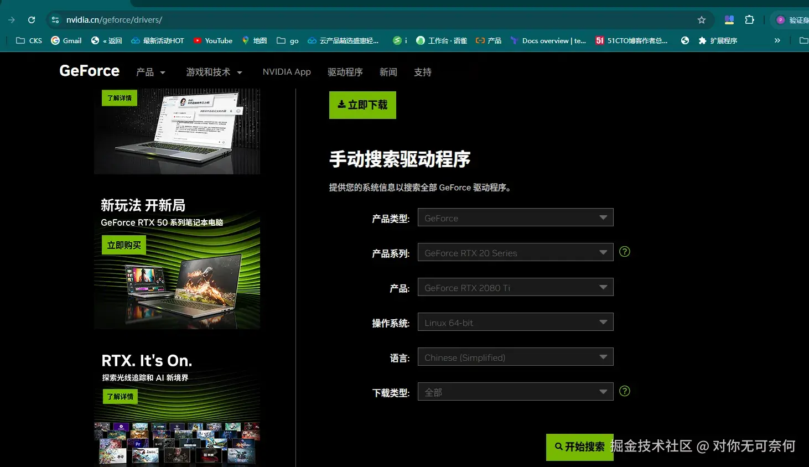809x467 pixels.
Task: Open the 工作台·语雀 bookmark
Action: click(442, 40)
